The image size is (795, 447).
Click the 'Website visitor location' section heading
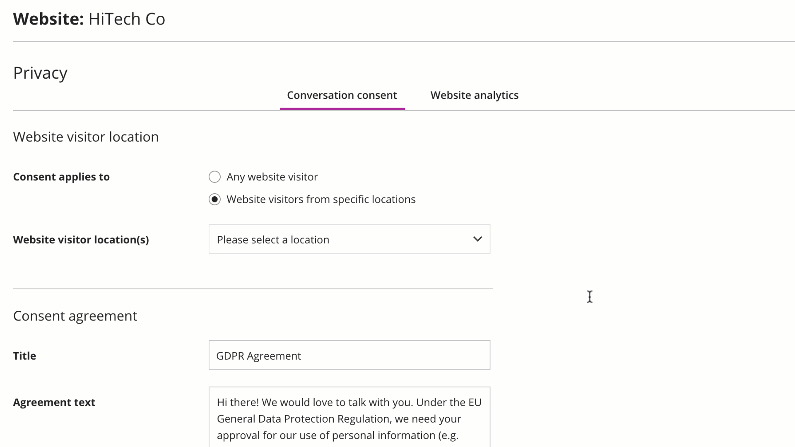[86, 137]
